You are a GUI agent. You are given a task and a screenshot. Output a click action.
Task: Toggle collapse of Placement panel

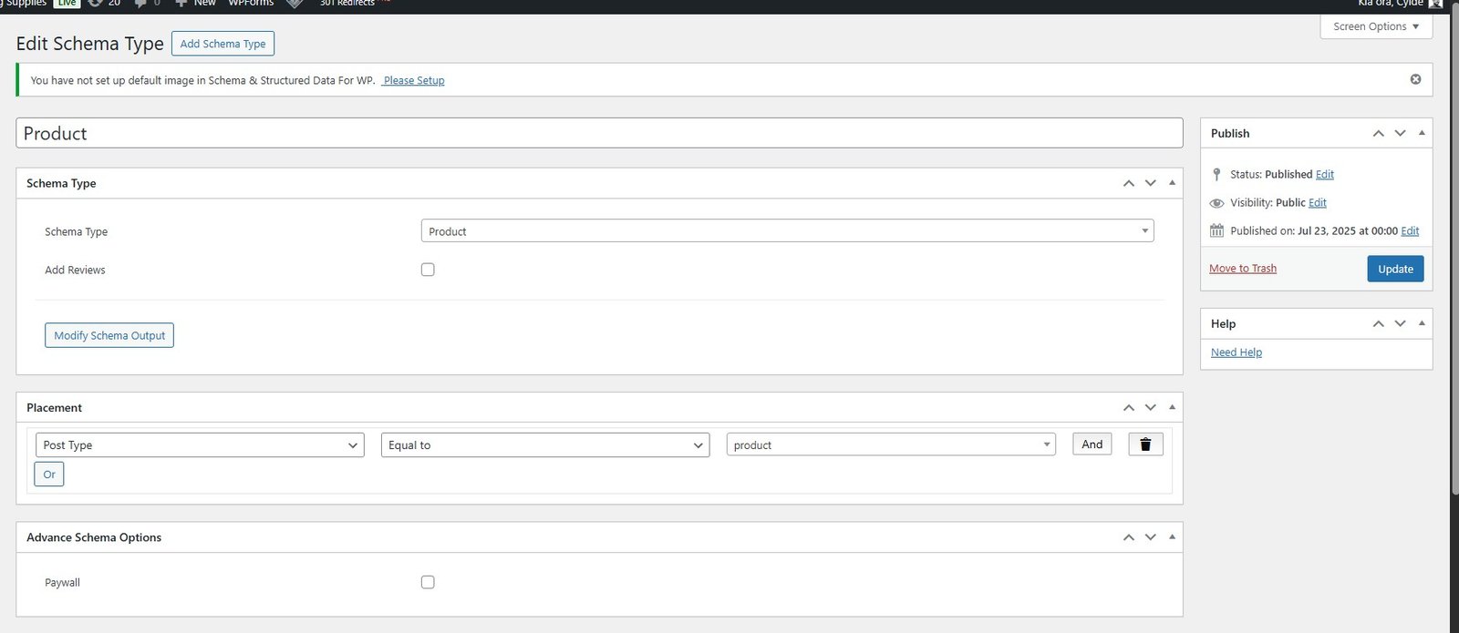(1172, 408)
